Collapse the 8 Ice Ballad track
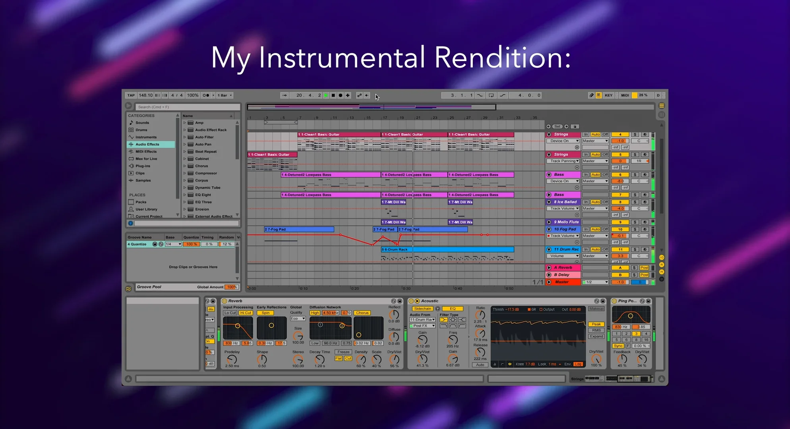Image resolution: width=790 pixels, height=429 pixels. (549, 202)
